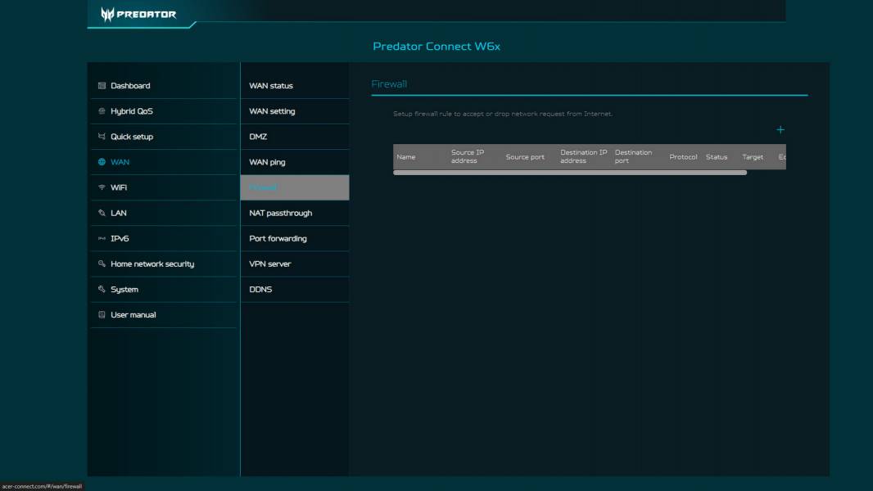
Task: Click the Home network security key icon
Action: pos(101,264)
